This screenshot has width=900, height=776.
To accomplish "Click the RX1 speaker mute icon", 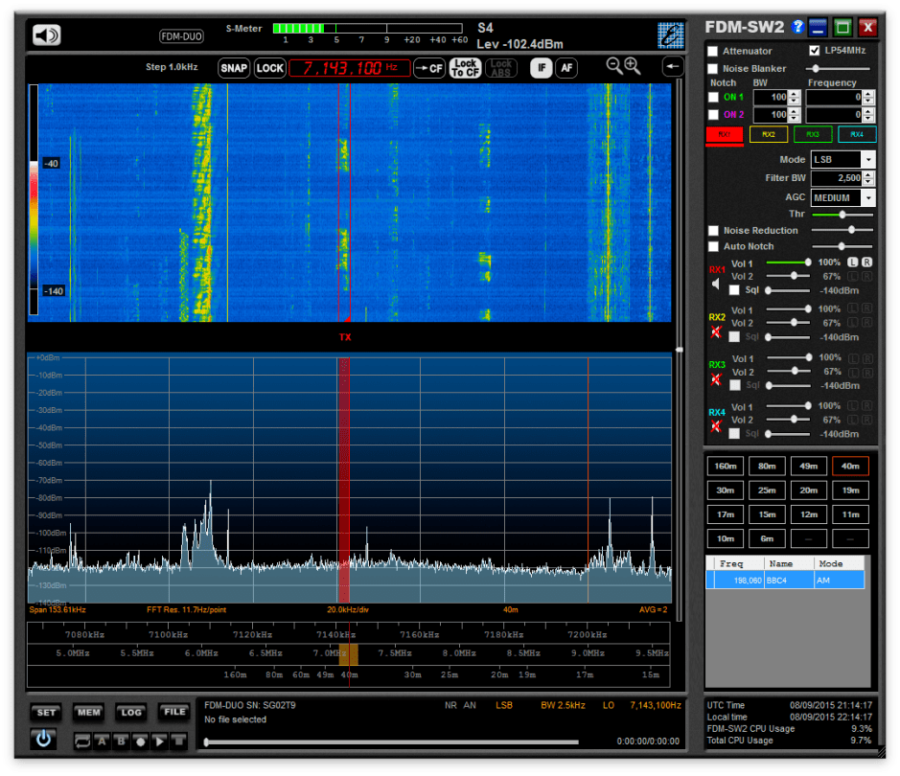I will click(x=716, y=284).
